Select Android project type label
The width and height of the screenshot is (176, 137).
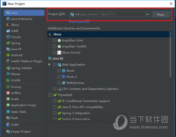17,55
